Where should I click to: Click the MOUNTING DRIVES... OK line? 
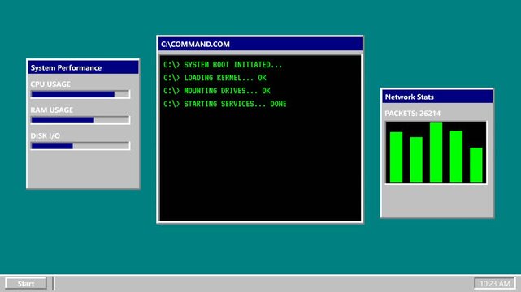(x=217, y=91)
